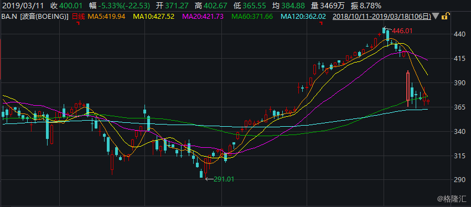Click the MA5:419.94 indicator label

point(107,17)
